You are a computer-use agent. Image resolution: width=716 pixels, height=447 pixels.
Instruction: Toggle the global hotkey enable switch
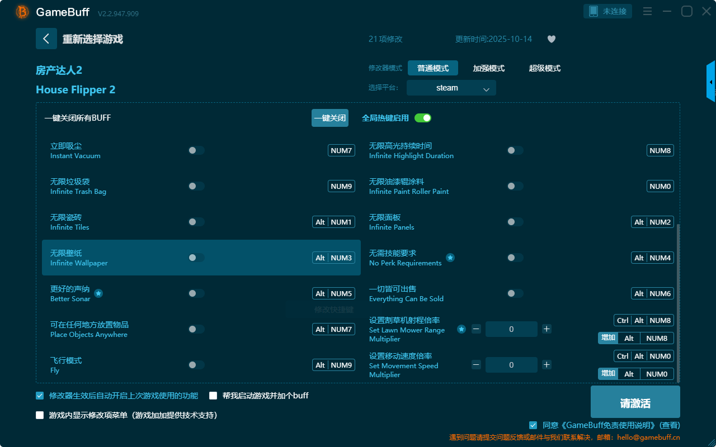(x=423, y=118)
